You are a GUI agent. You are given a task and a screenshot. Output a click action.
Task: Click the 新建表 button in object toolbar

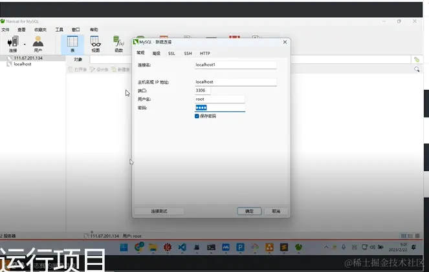[120, 70]
